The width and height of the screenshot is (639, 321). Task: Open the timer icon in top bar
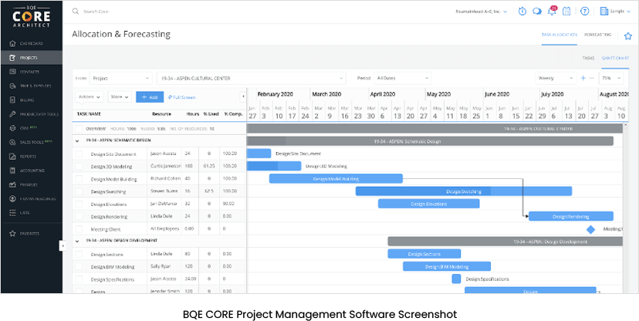tap(522, 12)
